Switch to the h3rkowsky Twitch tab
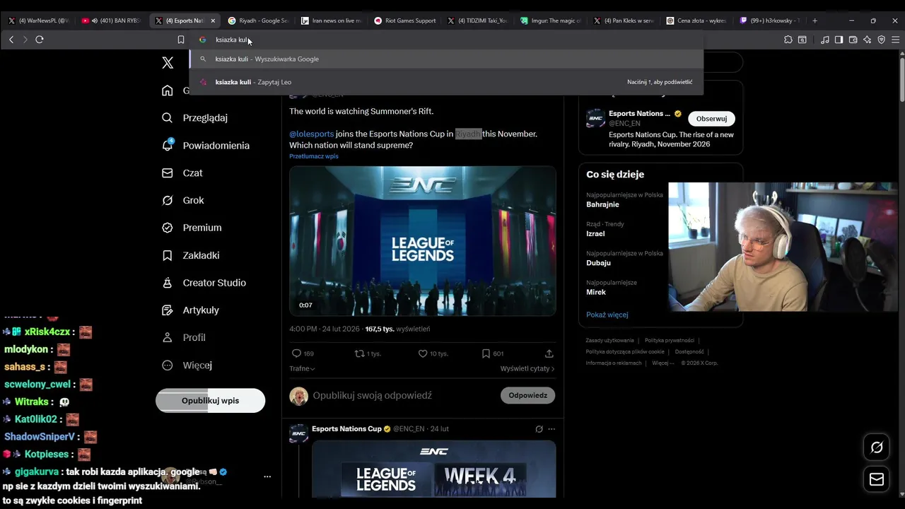905x509 pixels. click(769, 21)
